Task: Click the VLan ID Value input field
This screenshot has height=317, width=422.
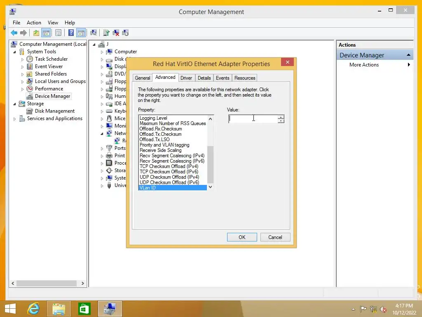Action: [x=253, y=119]
